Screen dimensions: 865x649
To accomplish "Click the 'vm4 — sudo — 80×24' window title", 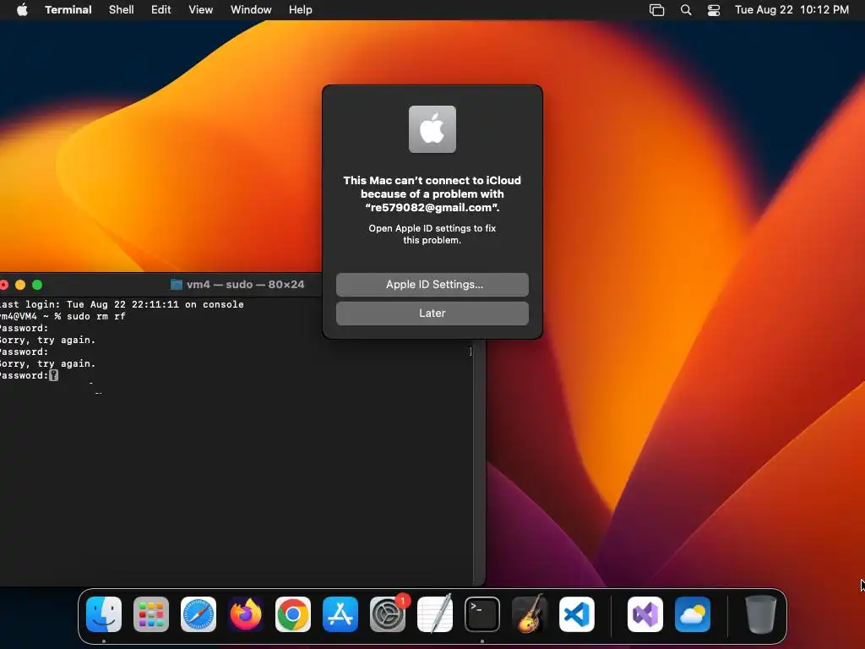I will 246,284.
